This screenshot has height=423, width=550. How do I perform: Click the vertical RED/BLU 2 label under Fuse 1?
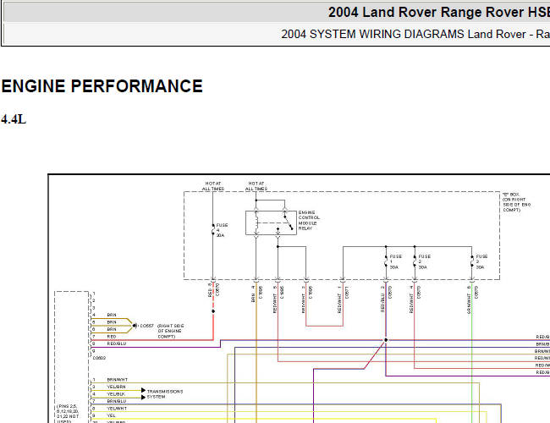382,299
